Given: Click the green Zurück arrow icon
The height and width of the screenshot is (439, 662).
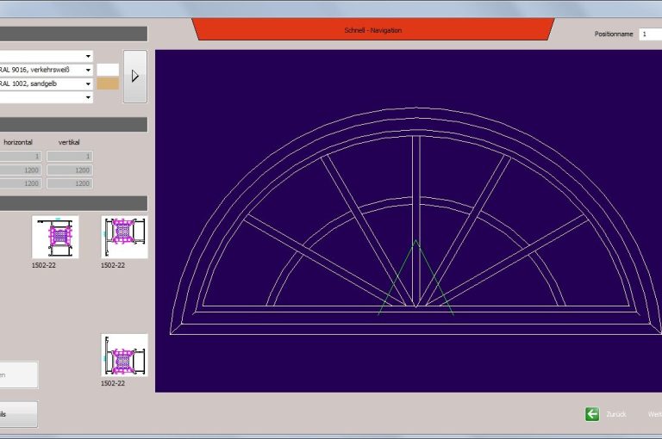Looking at the screenshot, I should [x=592, y=414].
